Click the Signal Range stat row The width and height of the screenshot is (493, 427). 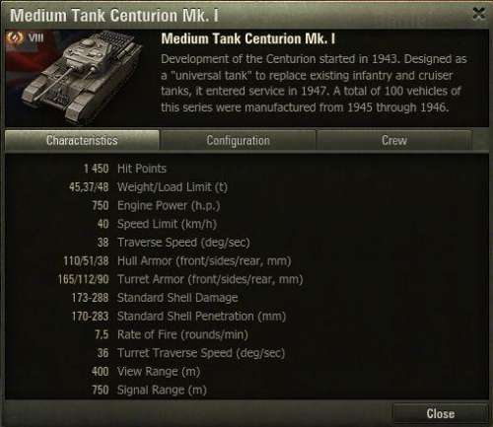pos(149,390)
